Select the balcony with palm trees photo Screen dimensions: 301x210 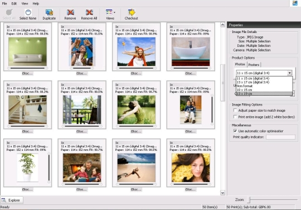(82, 110)
